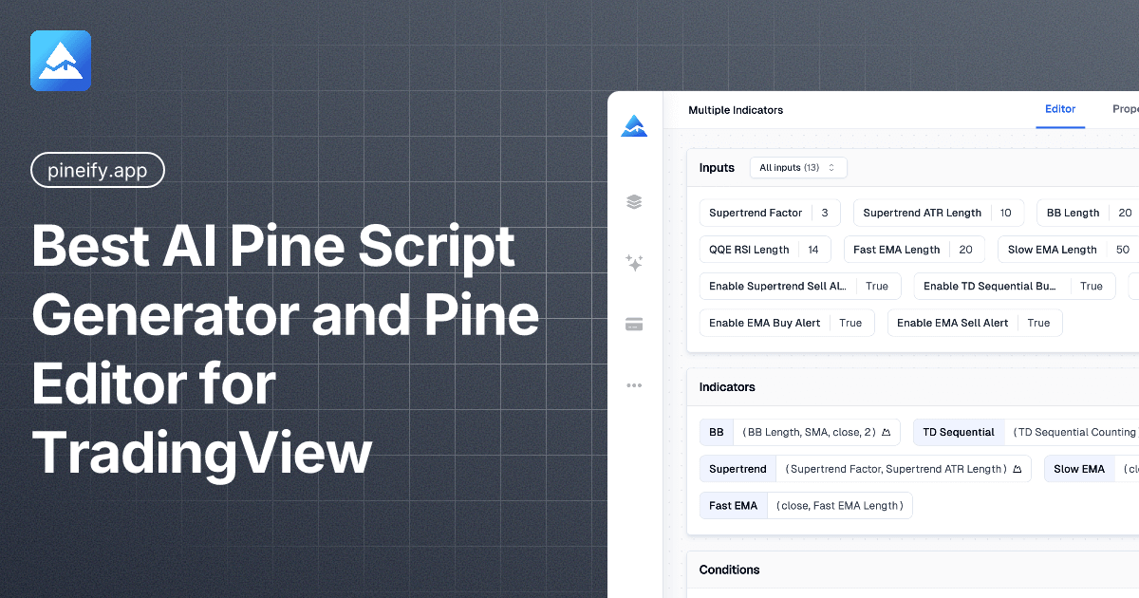
Task: Select the Supertrend Factor input
Action: (x=770, y=213)
